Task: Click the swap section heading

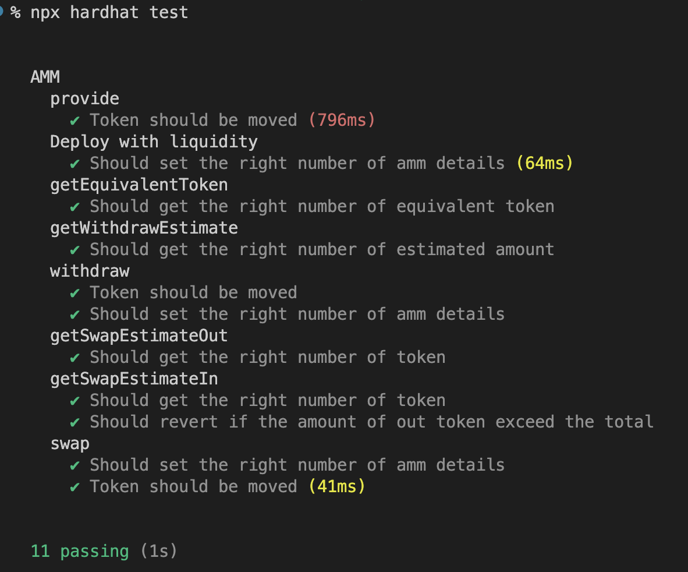Action: [70, 444]
